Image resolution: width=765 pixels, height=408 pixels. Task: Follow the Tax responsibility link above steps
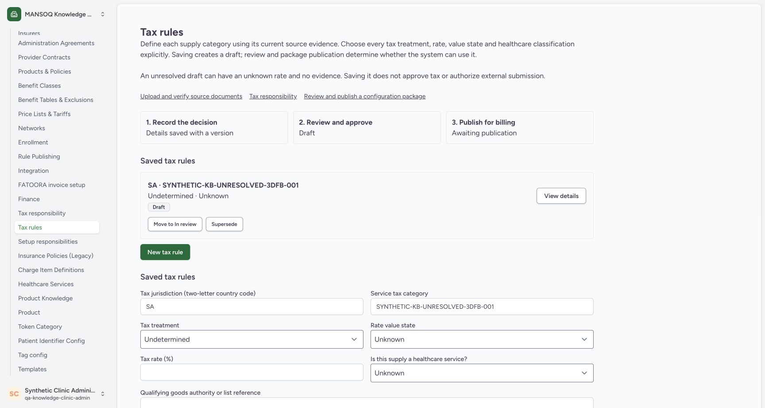tap(273, 96)
